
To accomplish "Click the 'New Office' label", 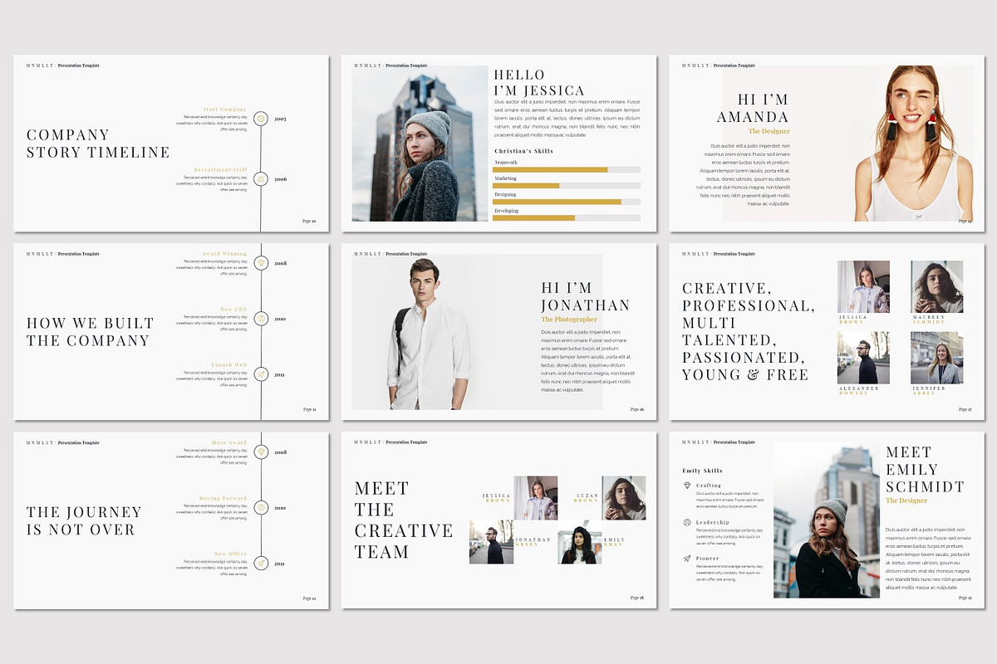I will [x=231, y=554].
